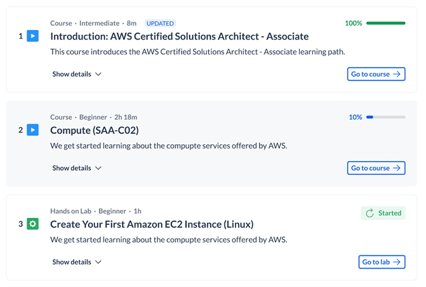The width and height of the screenshot is (426, 287).
Task: Click the Hands on Lab · Beginner · 1h metadata text
Action: click(x=96, y=211)
